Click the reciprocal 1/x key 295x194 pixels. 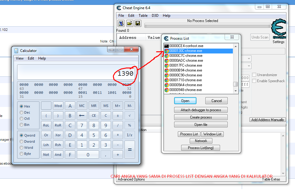[x=130, y=135]
